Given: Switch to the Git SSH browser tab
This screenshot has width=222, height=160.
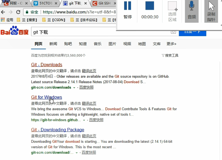Looking at the screenshot, I should pyautogui.click(x=102, y=3).
